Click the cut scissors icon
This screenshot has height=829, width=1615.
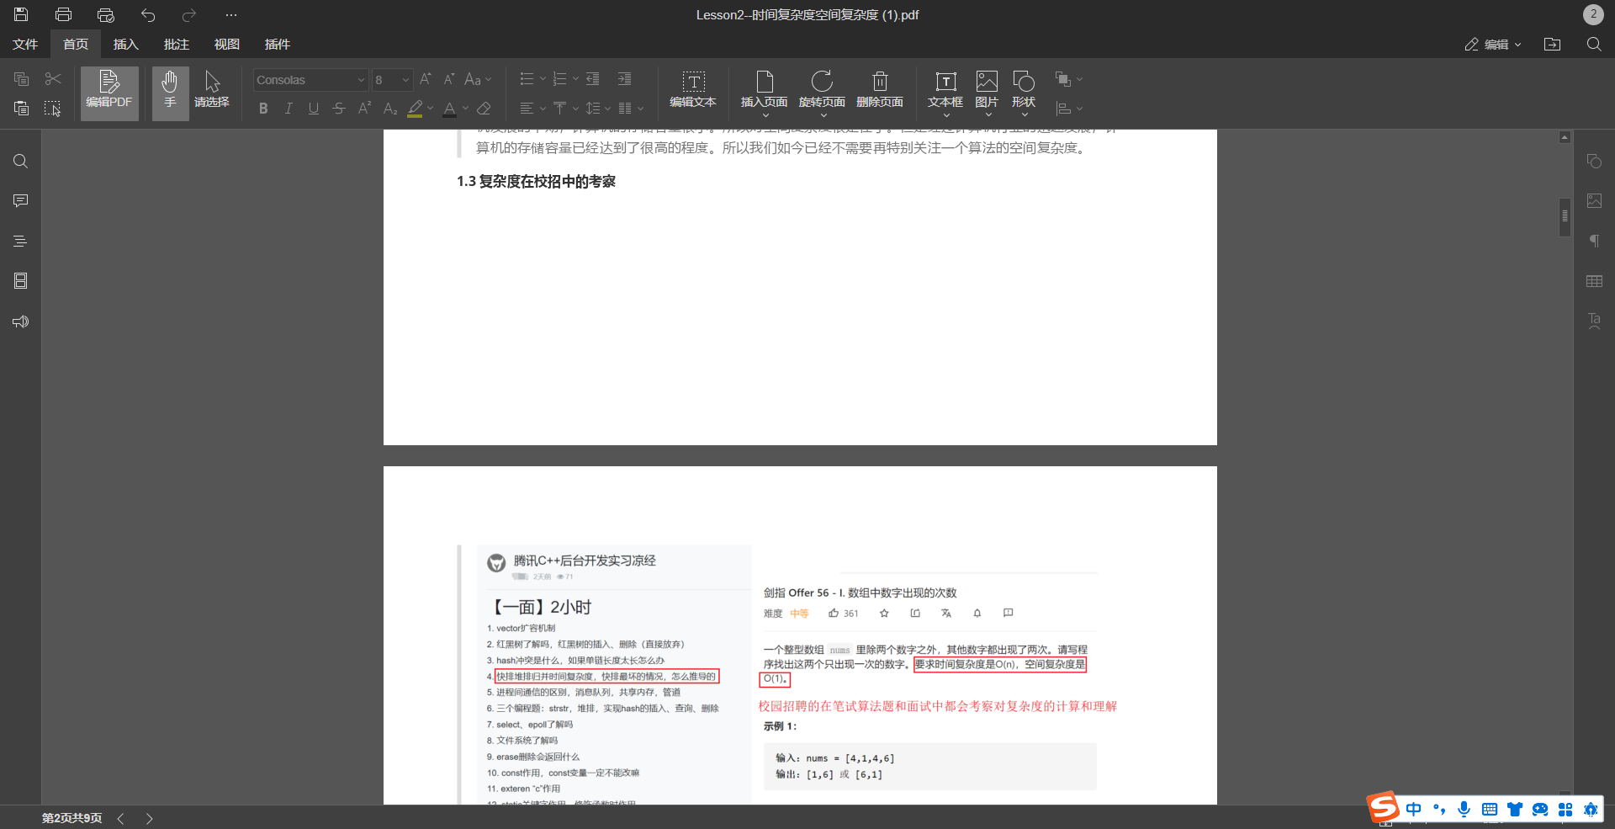[53, 79]
